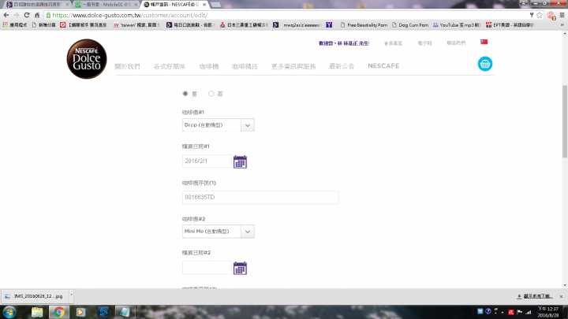Click the welcome greeting account link
This screenshot has height=319, width=568.
(344, 43)
